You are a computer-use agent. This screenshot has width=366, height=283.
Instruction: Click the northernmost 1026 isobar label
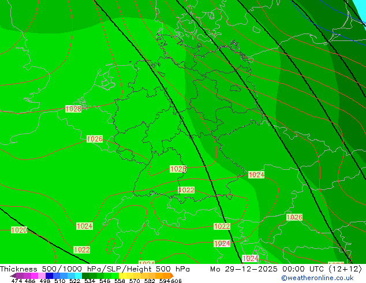tap(95, 139)
